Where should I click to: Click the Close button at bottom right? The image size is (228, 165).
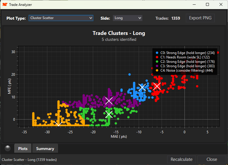coord(212,159)
